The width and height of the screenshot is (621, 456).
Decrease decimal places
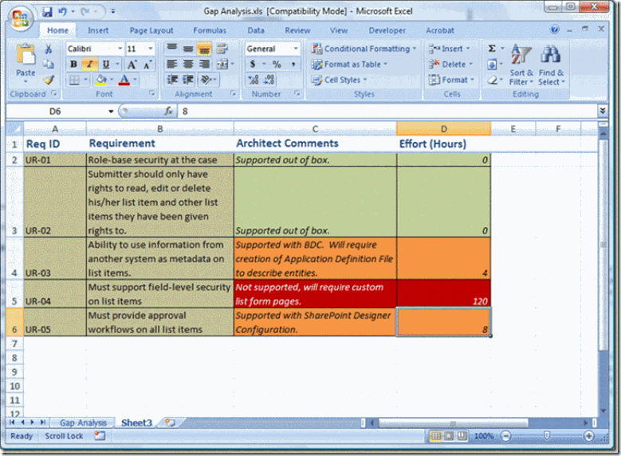pyautogui.click(x=269, y=80)
